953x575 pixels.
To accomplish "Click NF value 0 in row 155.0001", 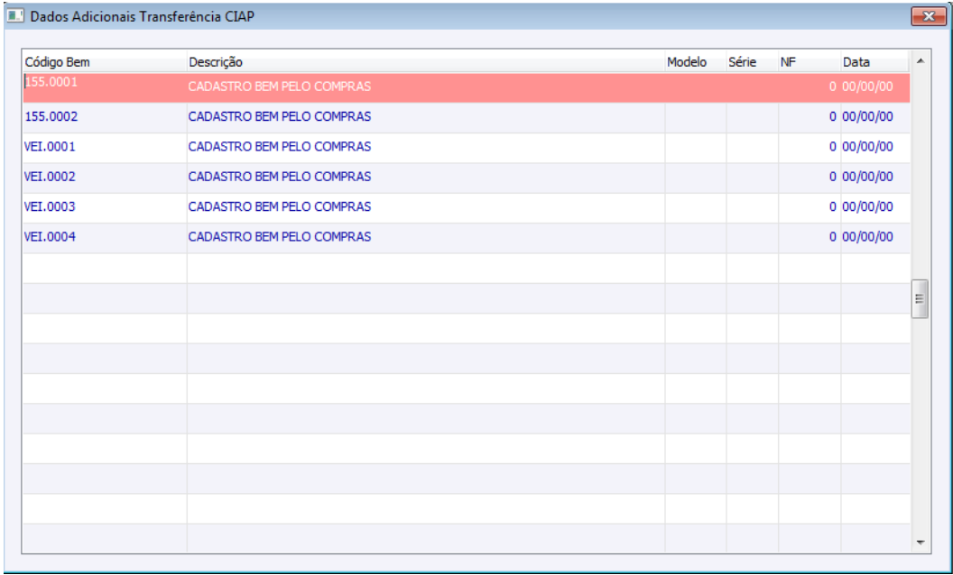I will [833, 87].
